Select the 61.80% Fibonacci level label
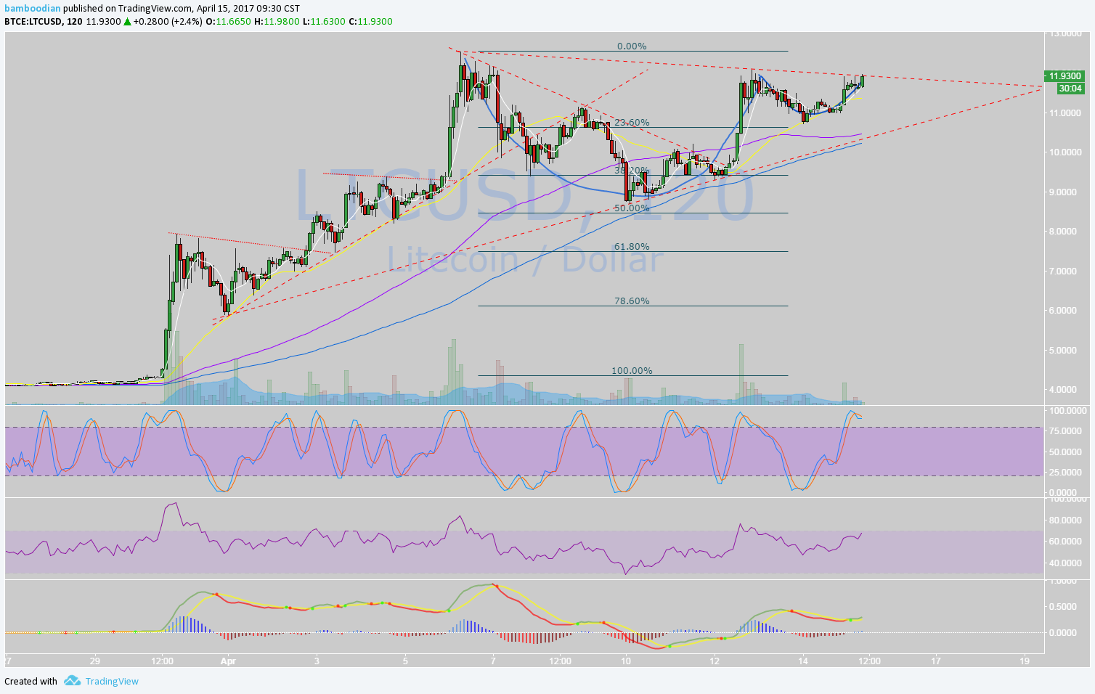The width and height of the screenshot is (1095, 694). click(x=632, y=246)
